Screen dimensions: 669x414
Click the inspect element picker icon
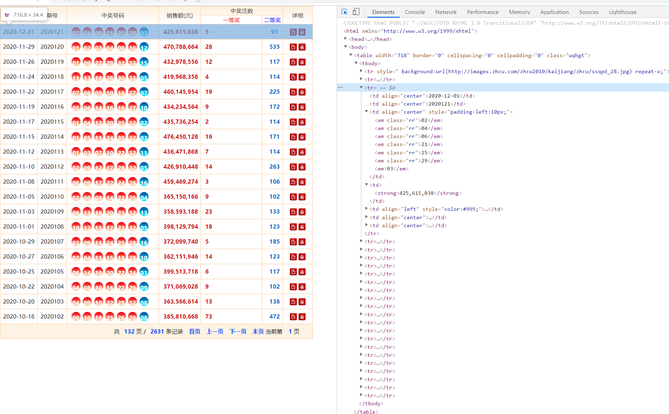344,12
